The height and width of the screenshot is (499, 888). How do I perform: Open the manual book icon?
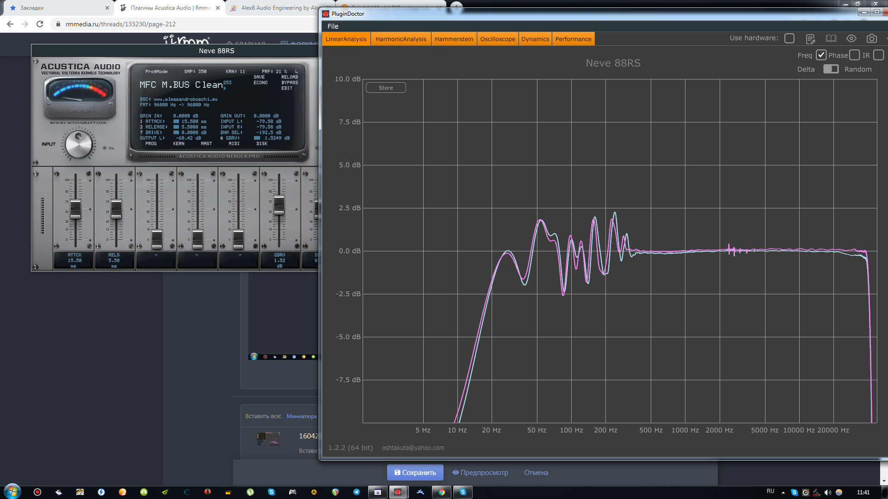point(831,39)
